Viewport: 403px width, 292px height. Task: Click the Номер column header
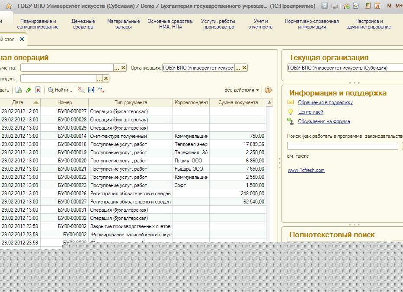pyautogui.click(x=64, y=102)
